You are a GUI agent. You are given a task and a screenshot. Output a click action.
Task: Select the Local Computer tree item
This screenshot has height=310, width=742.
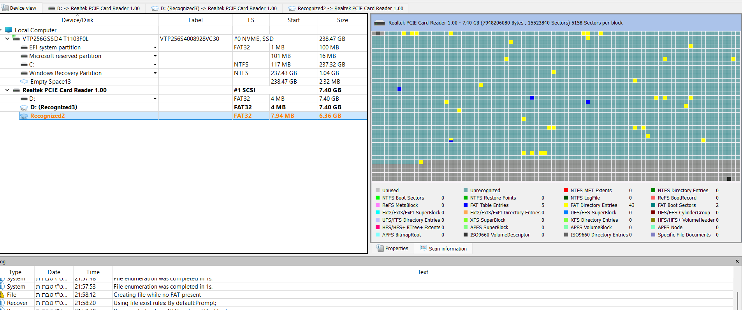pos(35,30)
